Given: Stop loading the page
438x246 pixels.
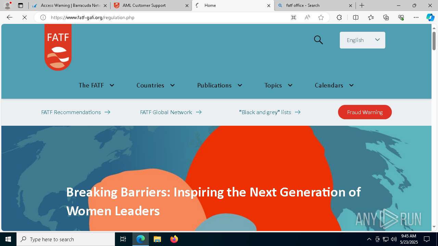Looking at the screenshot, I should pos(25,17).
